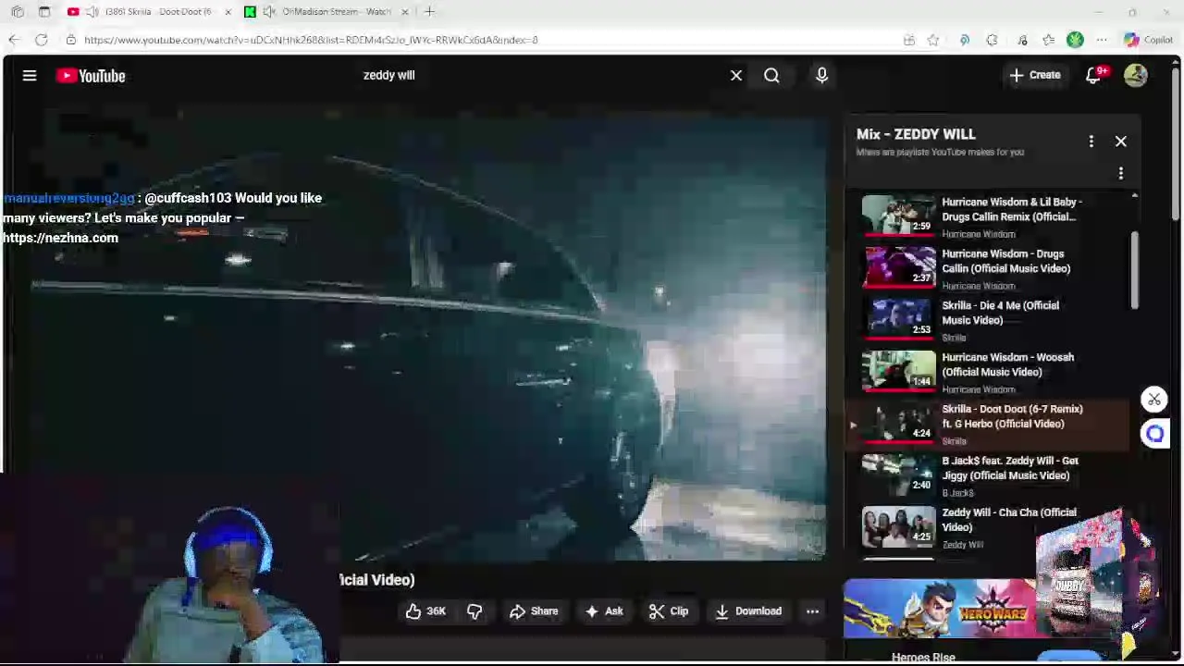
Task: Open the YouTube hamburger guide menu
Action: coord(30,76)
